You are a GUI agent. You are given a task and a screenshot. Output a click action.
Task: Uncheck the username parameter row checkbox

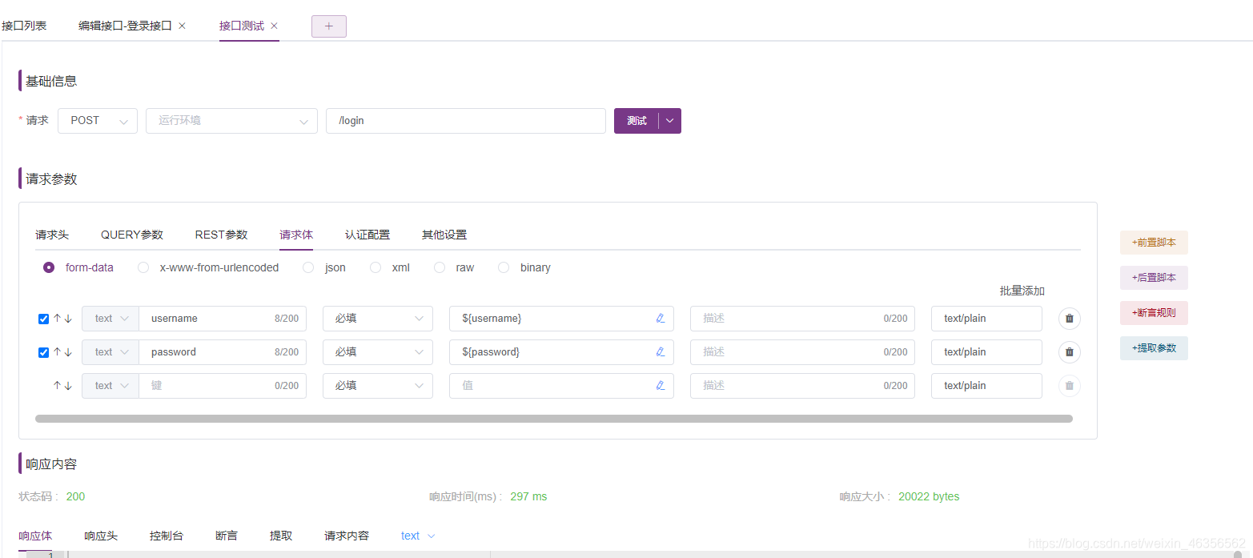[x=42, y=318]
